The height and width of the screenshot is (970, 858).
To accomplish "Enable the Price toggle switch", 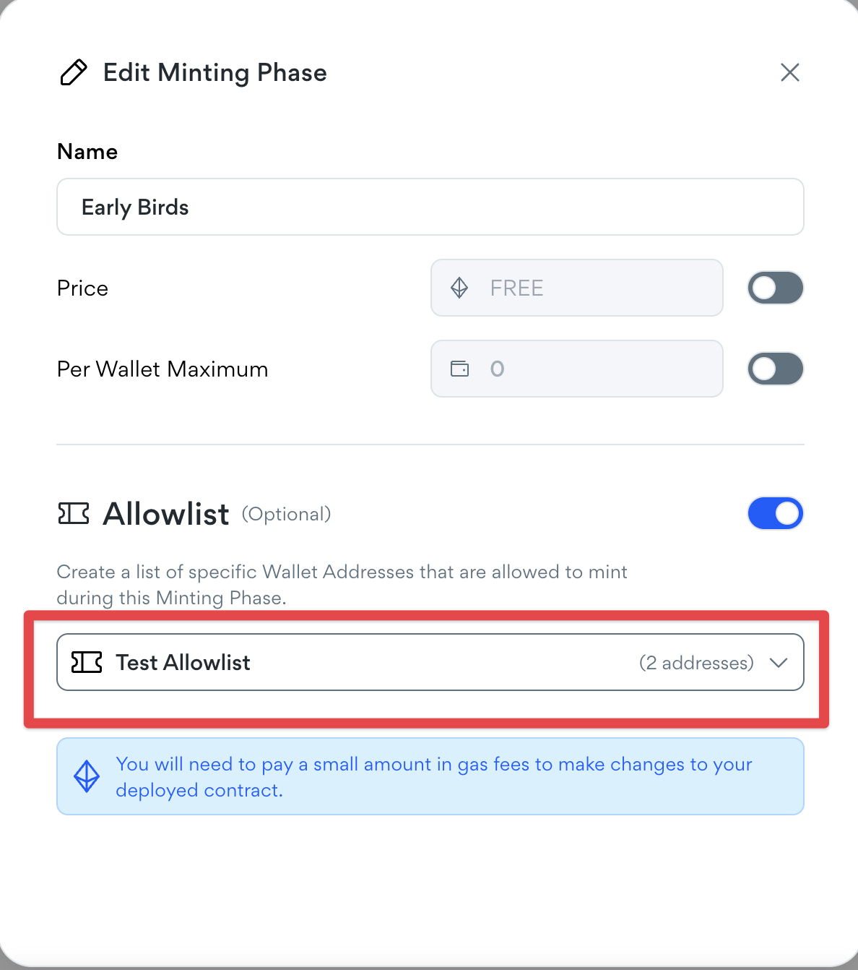I will point(775,288).
